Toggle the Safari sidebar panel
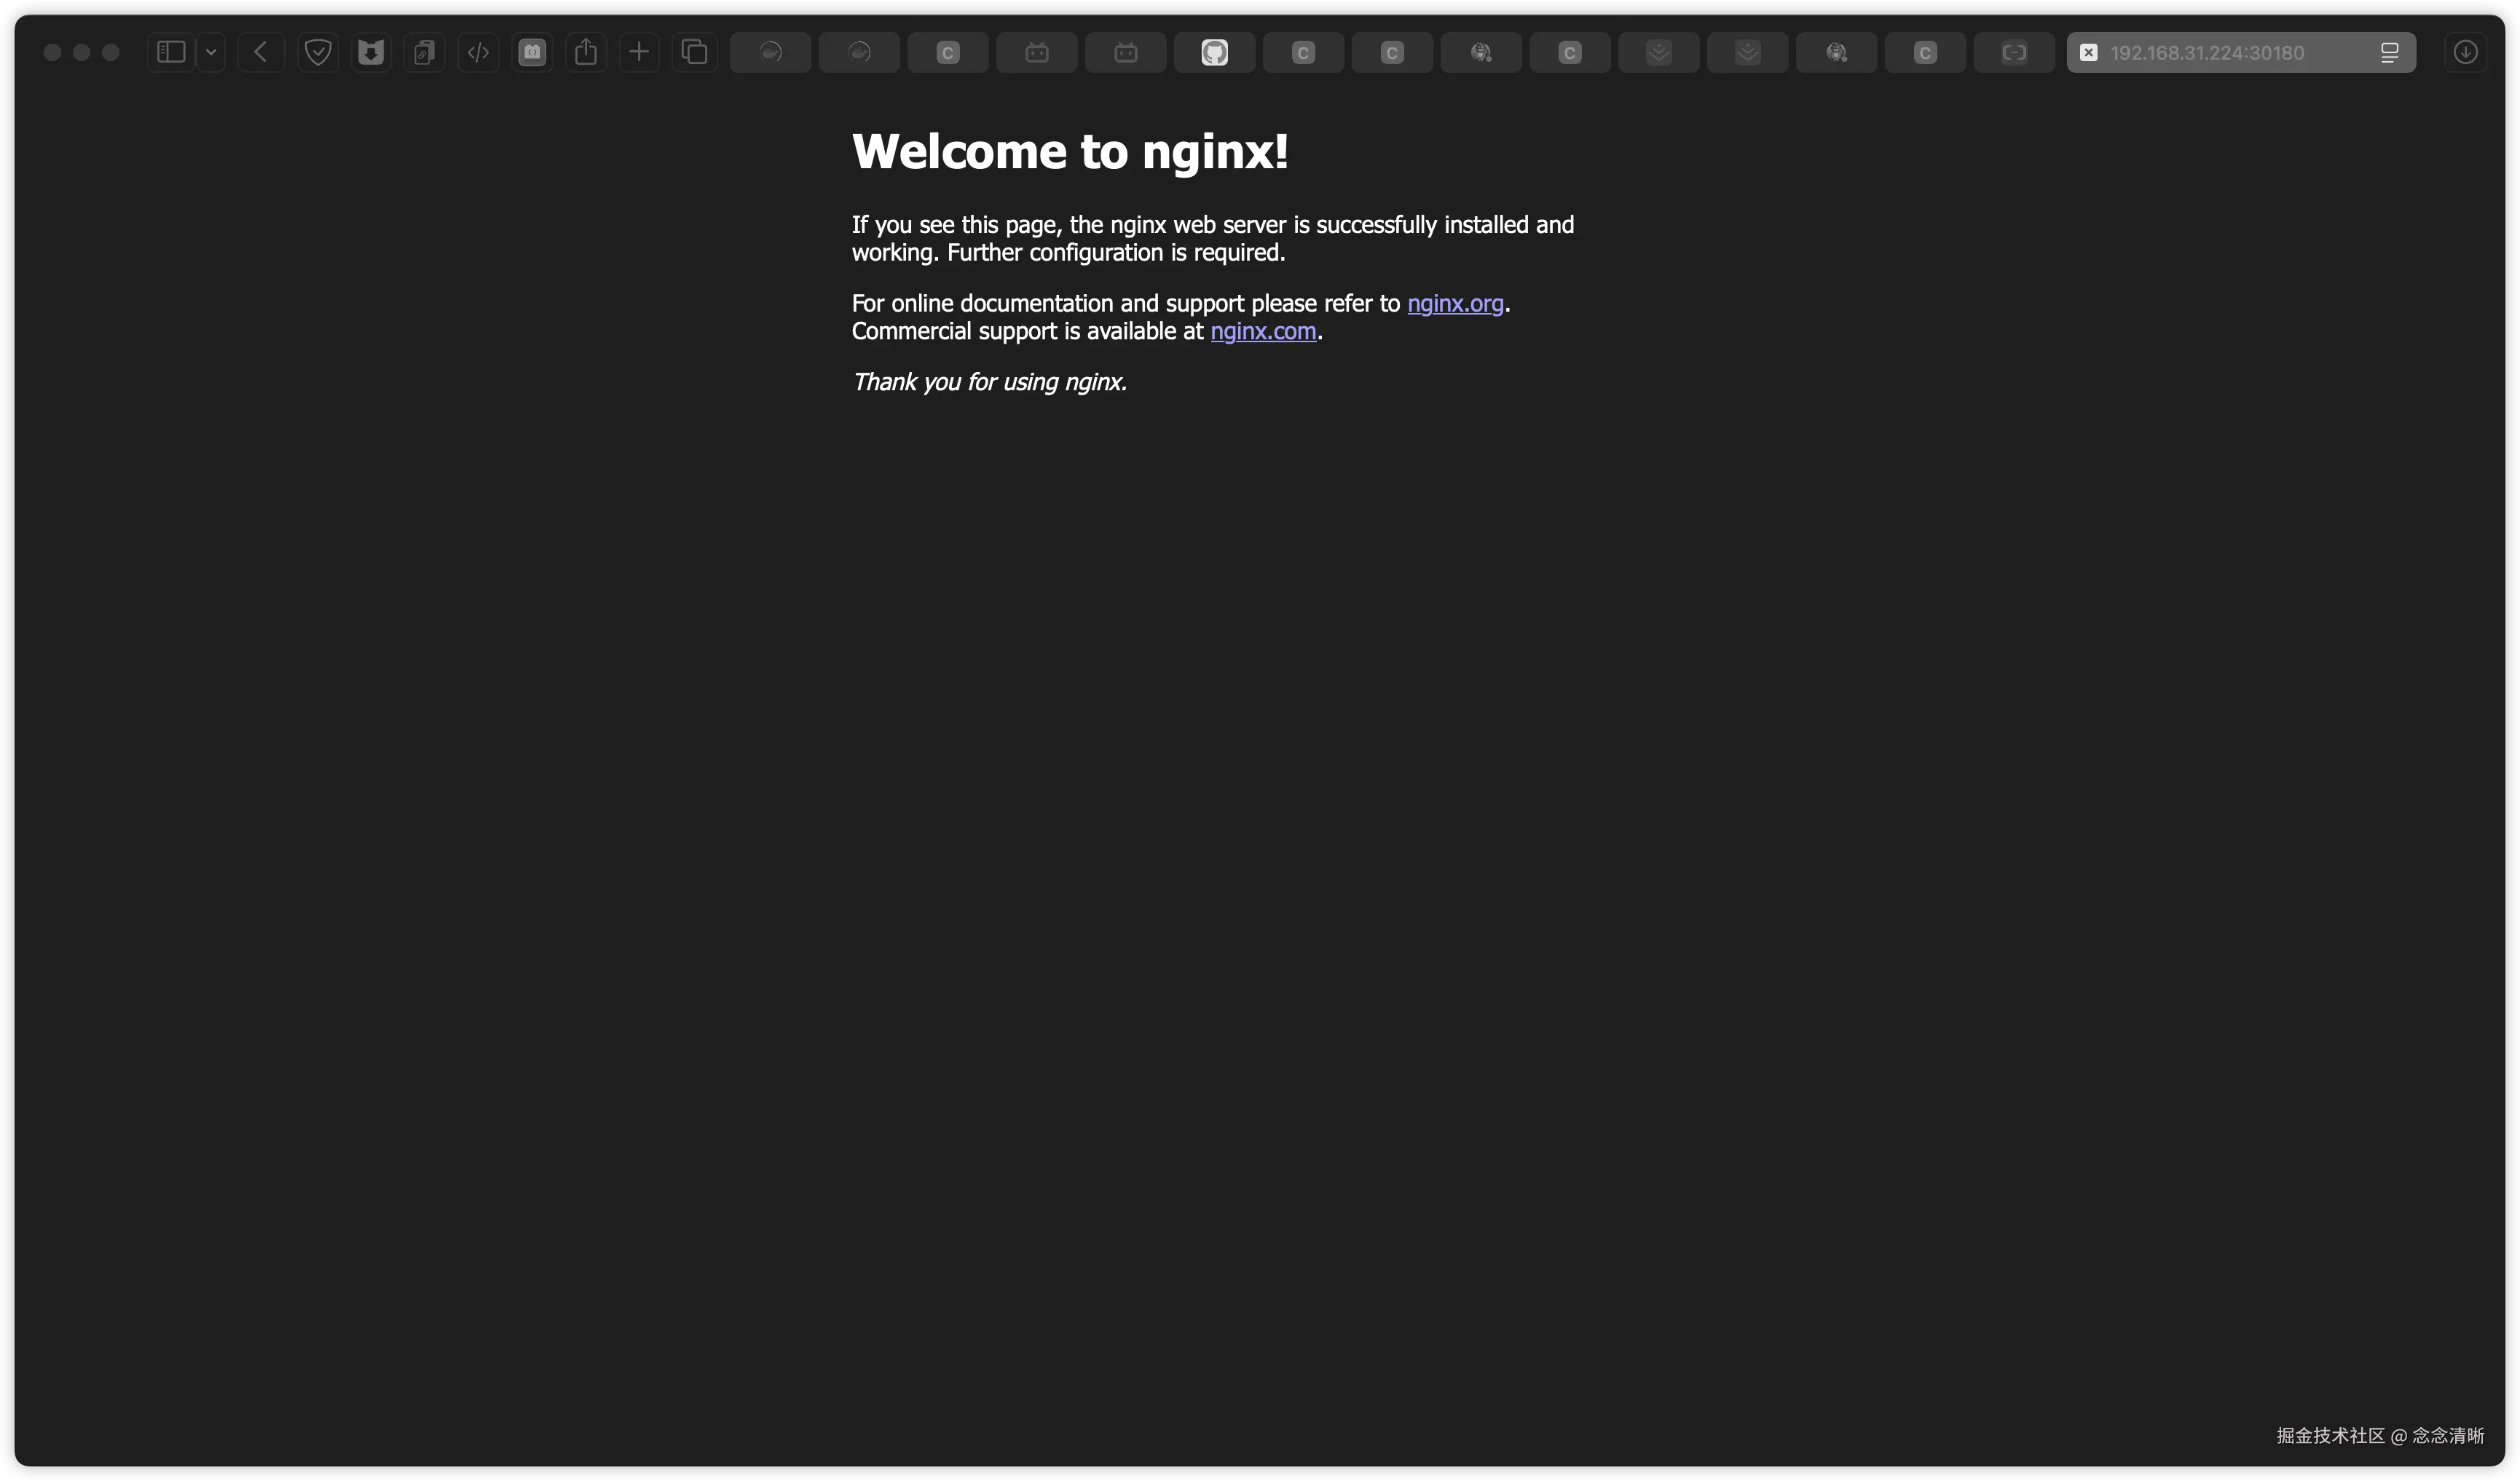This screenshot has width=2520, height=1481. click(x=171, y=52)
